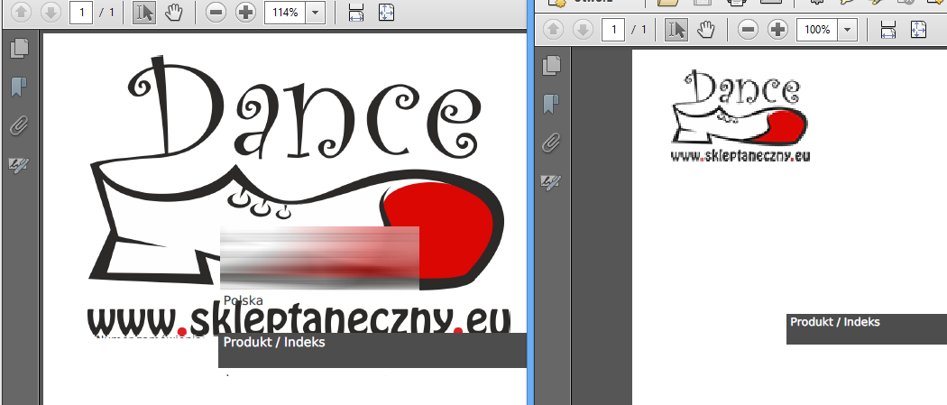Zoom in using plus button in left window
Viewport: 947px width, 405px height.
click(x=245, y=13)
